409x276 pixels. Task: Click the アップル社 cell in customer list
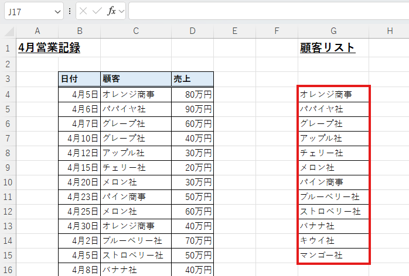(x=333, y=138)
